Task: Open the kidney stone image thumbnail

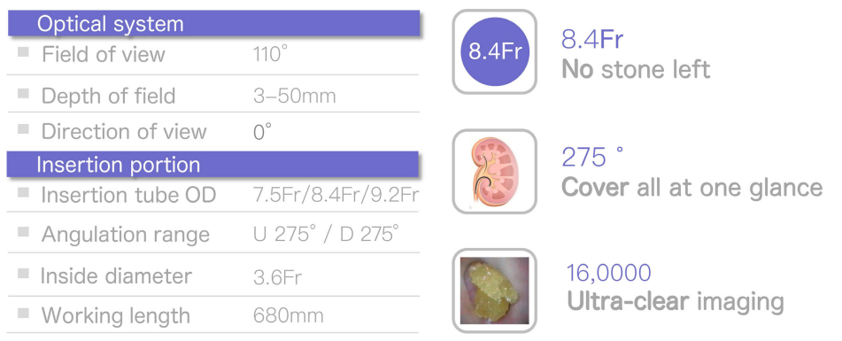Action: pos(495,291)
